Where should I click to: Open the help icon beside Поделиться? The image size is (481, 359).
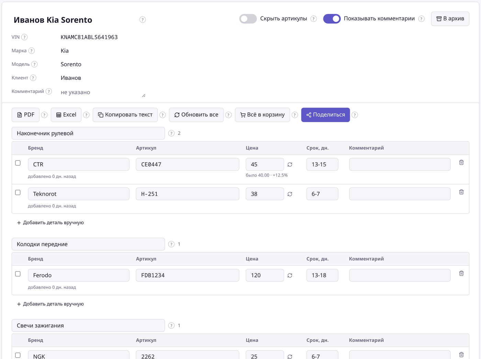(x=355, y=115)
